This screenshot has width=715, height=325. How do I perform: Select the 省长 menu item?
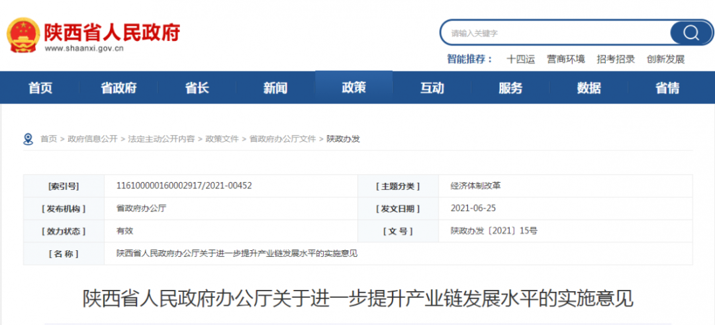pos(197,88)
